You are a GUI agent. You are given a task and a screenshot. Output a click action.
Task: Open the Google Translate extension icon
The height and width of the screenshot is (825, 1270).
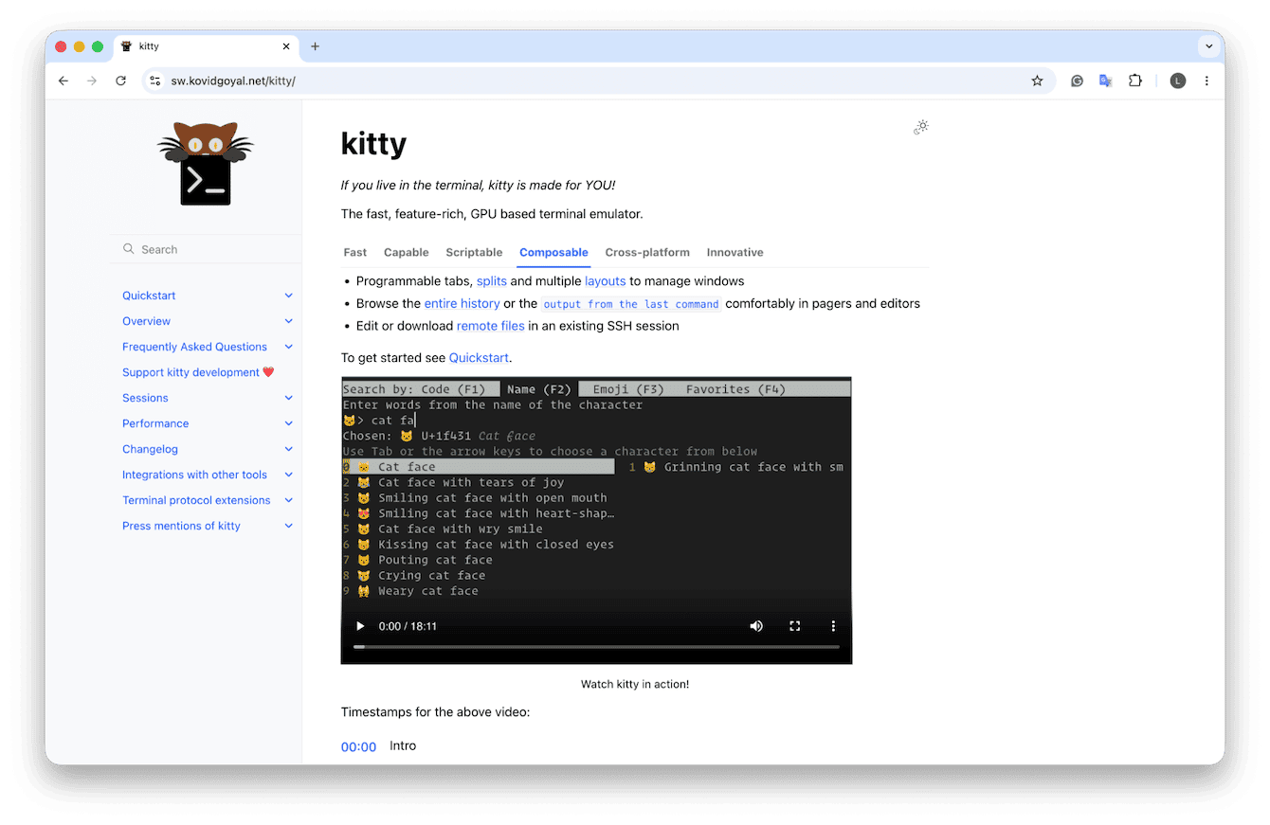click(1105, 81)
